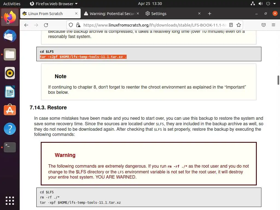
Task: Click the 'rm -rf ./*' command line
Action: [x=50, y=197]
